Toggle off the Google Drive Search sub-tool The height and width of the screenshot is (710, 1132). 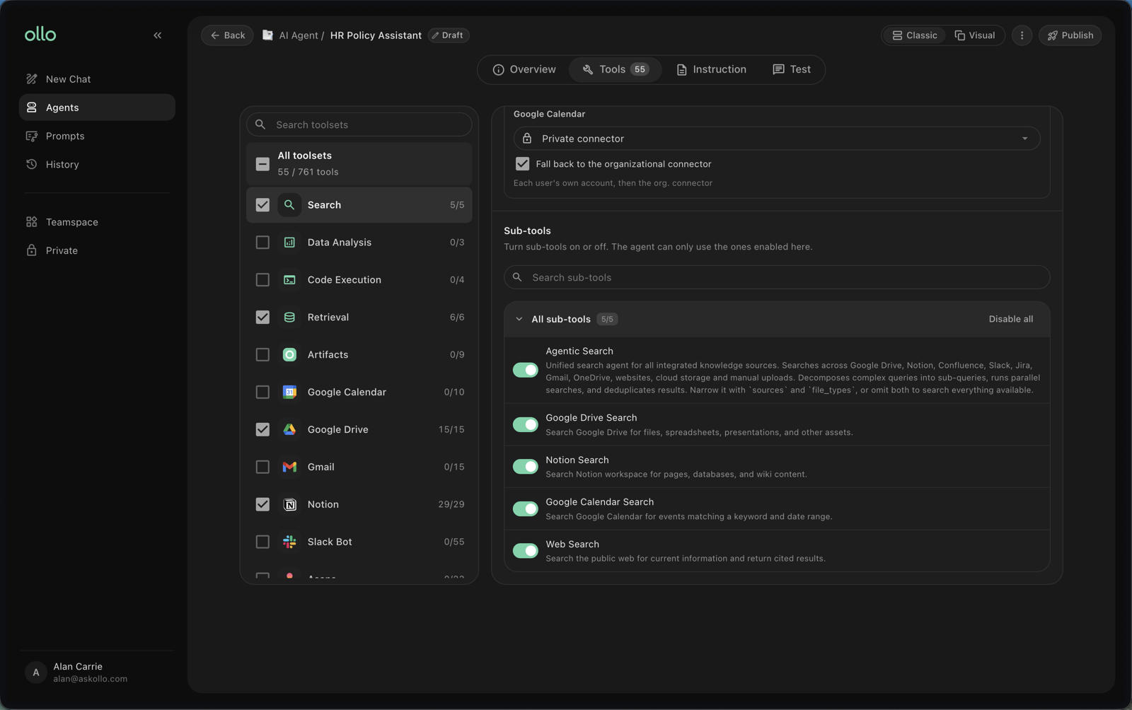[525, 425]
